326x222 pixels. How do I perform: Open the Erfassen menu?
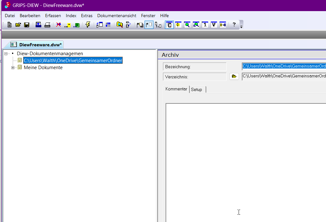(53, 16)
